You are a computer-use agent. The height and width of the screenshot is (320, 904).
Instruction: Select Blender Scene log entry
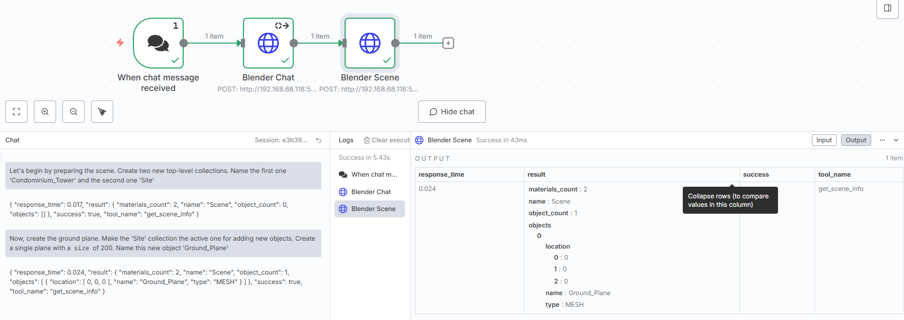coord(369,209)
